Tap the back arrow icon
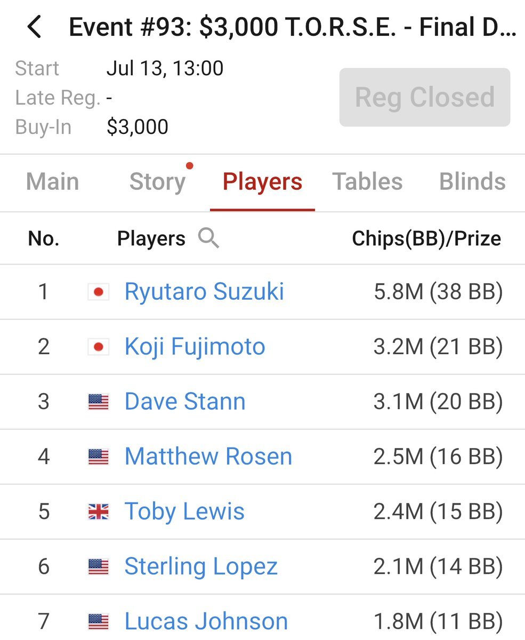 (x=35, y=27)
